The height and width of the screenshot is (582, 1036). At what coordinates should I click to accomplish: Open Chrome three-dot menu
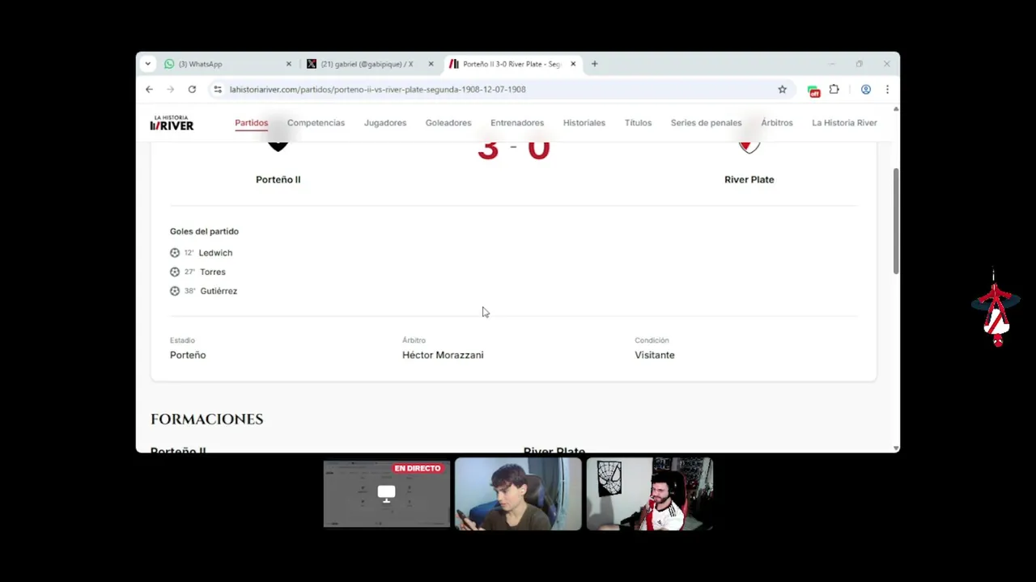tap(887, 90)
